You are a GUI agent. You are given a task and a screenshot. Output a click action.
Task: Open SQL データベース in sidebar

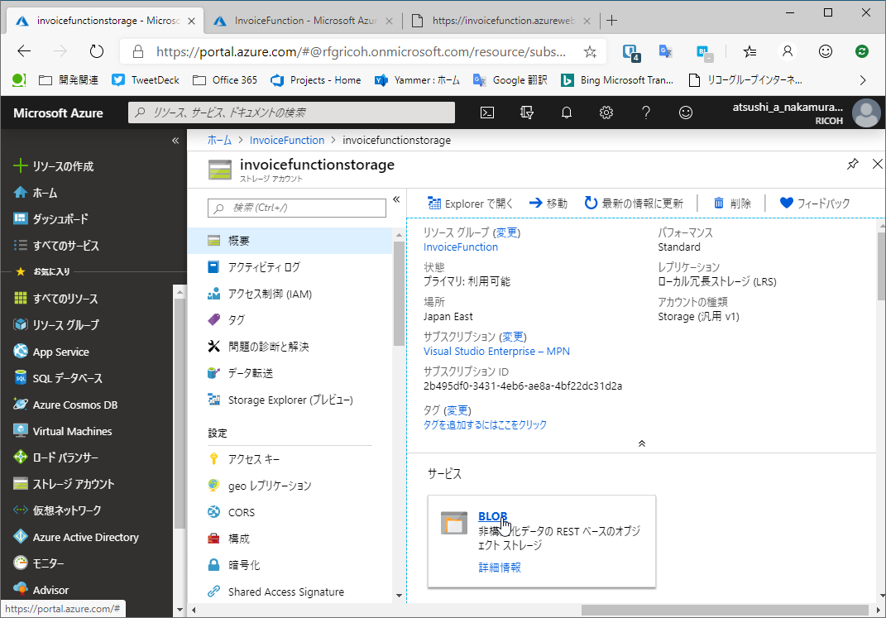[58, 378]
